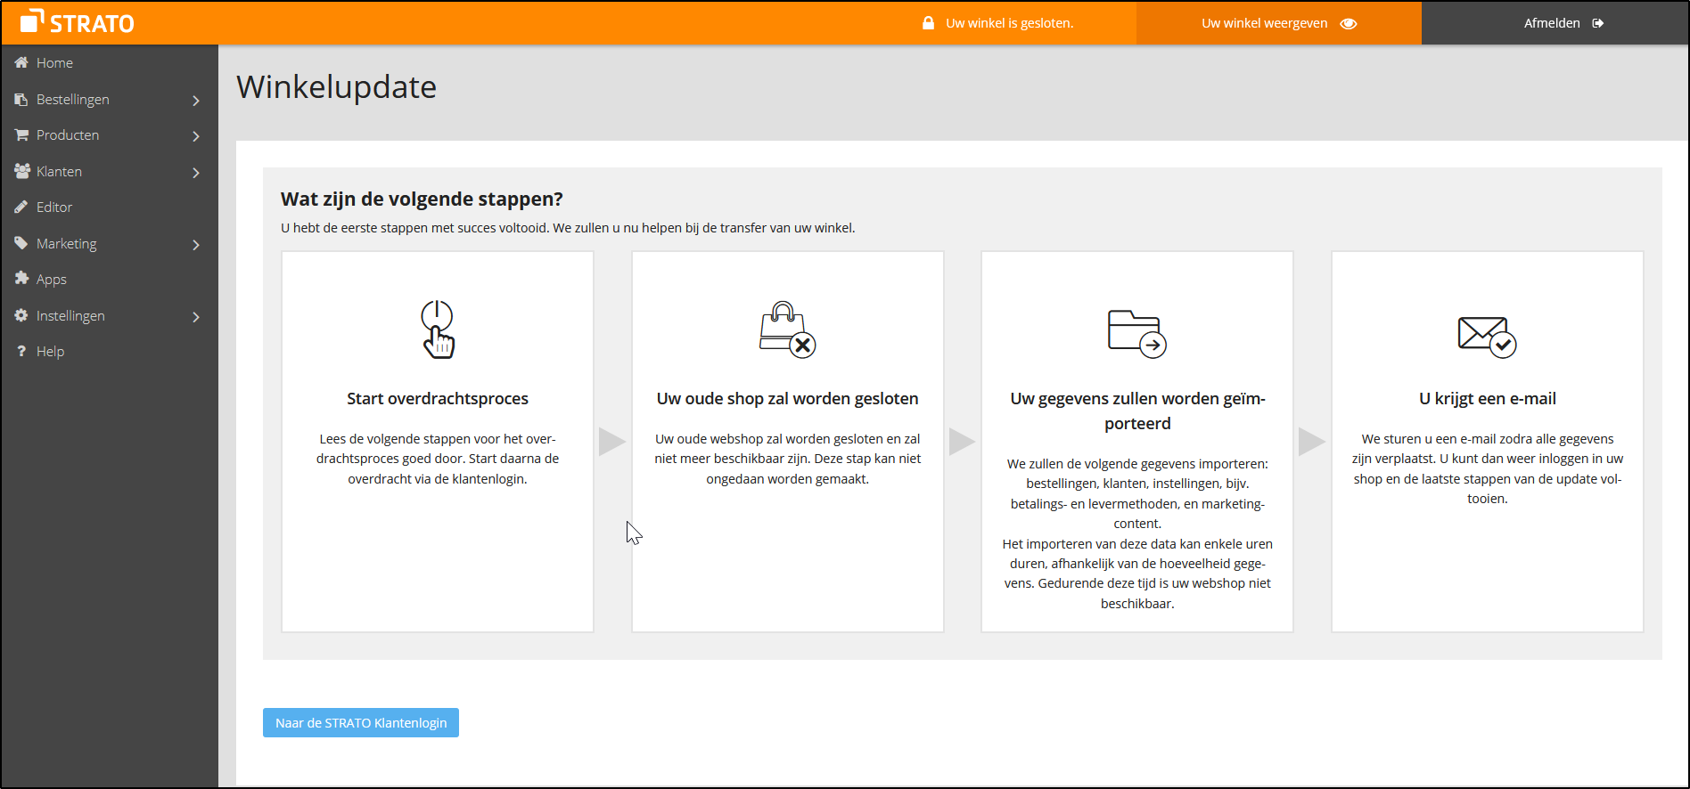Click the Bestellingen orders icon
The width and height of the screenshot is (1690, 789).
pos(21,99)
